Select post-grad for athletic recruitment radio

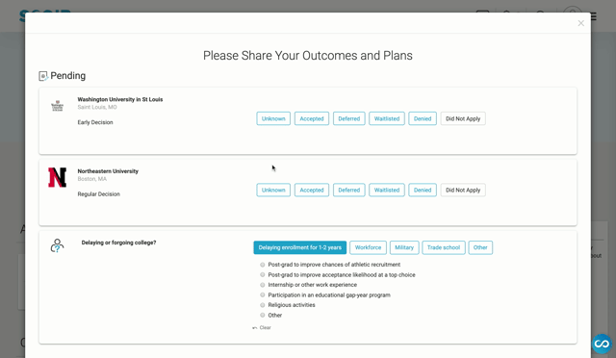click(x=263, y=265)
